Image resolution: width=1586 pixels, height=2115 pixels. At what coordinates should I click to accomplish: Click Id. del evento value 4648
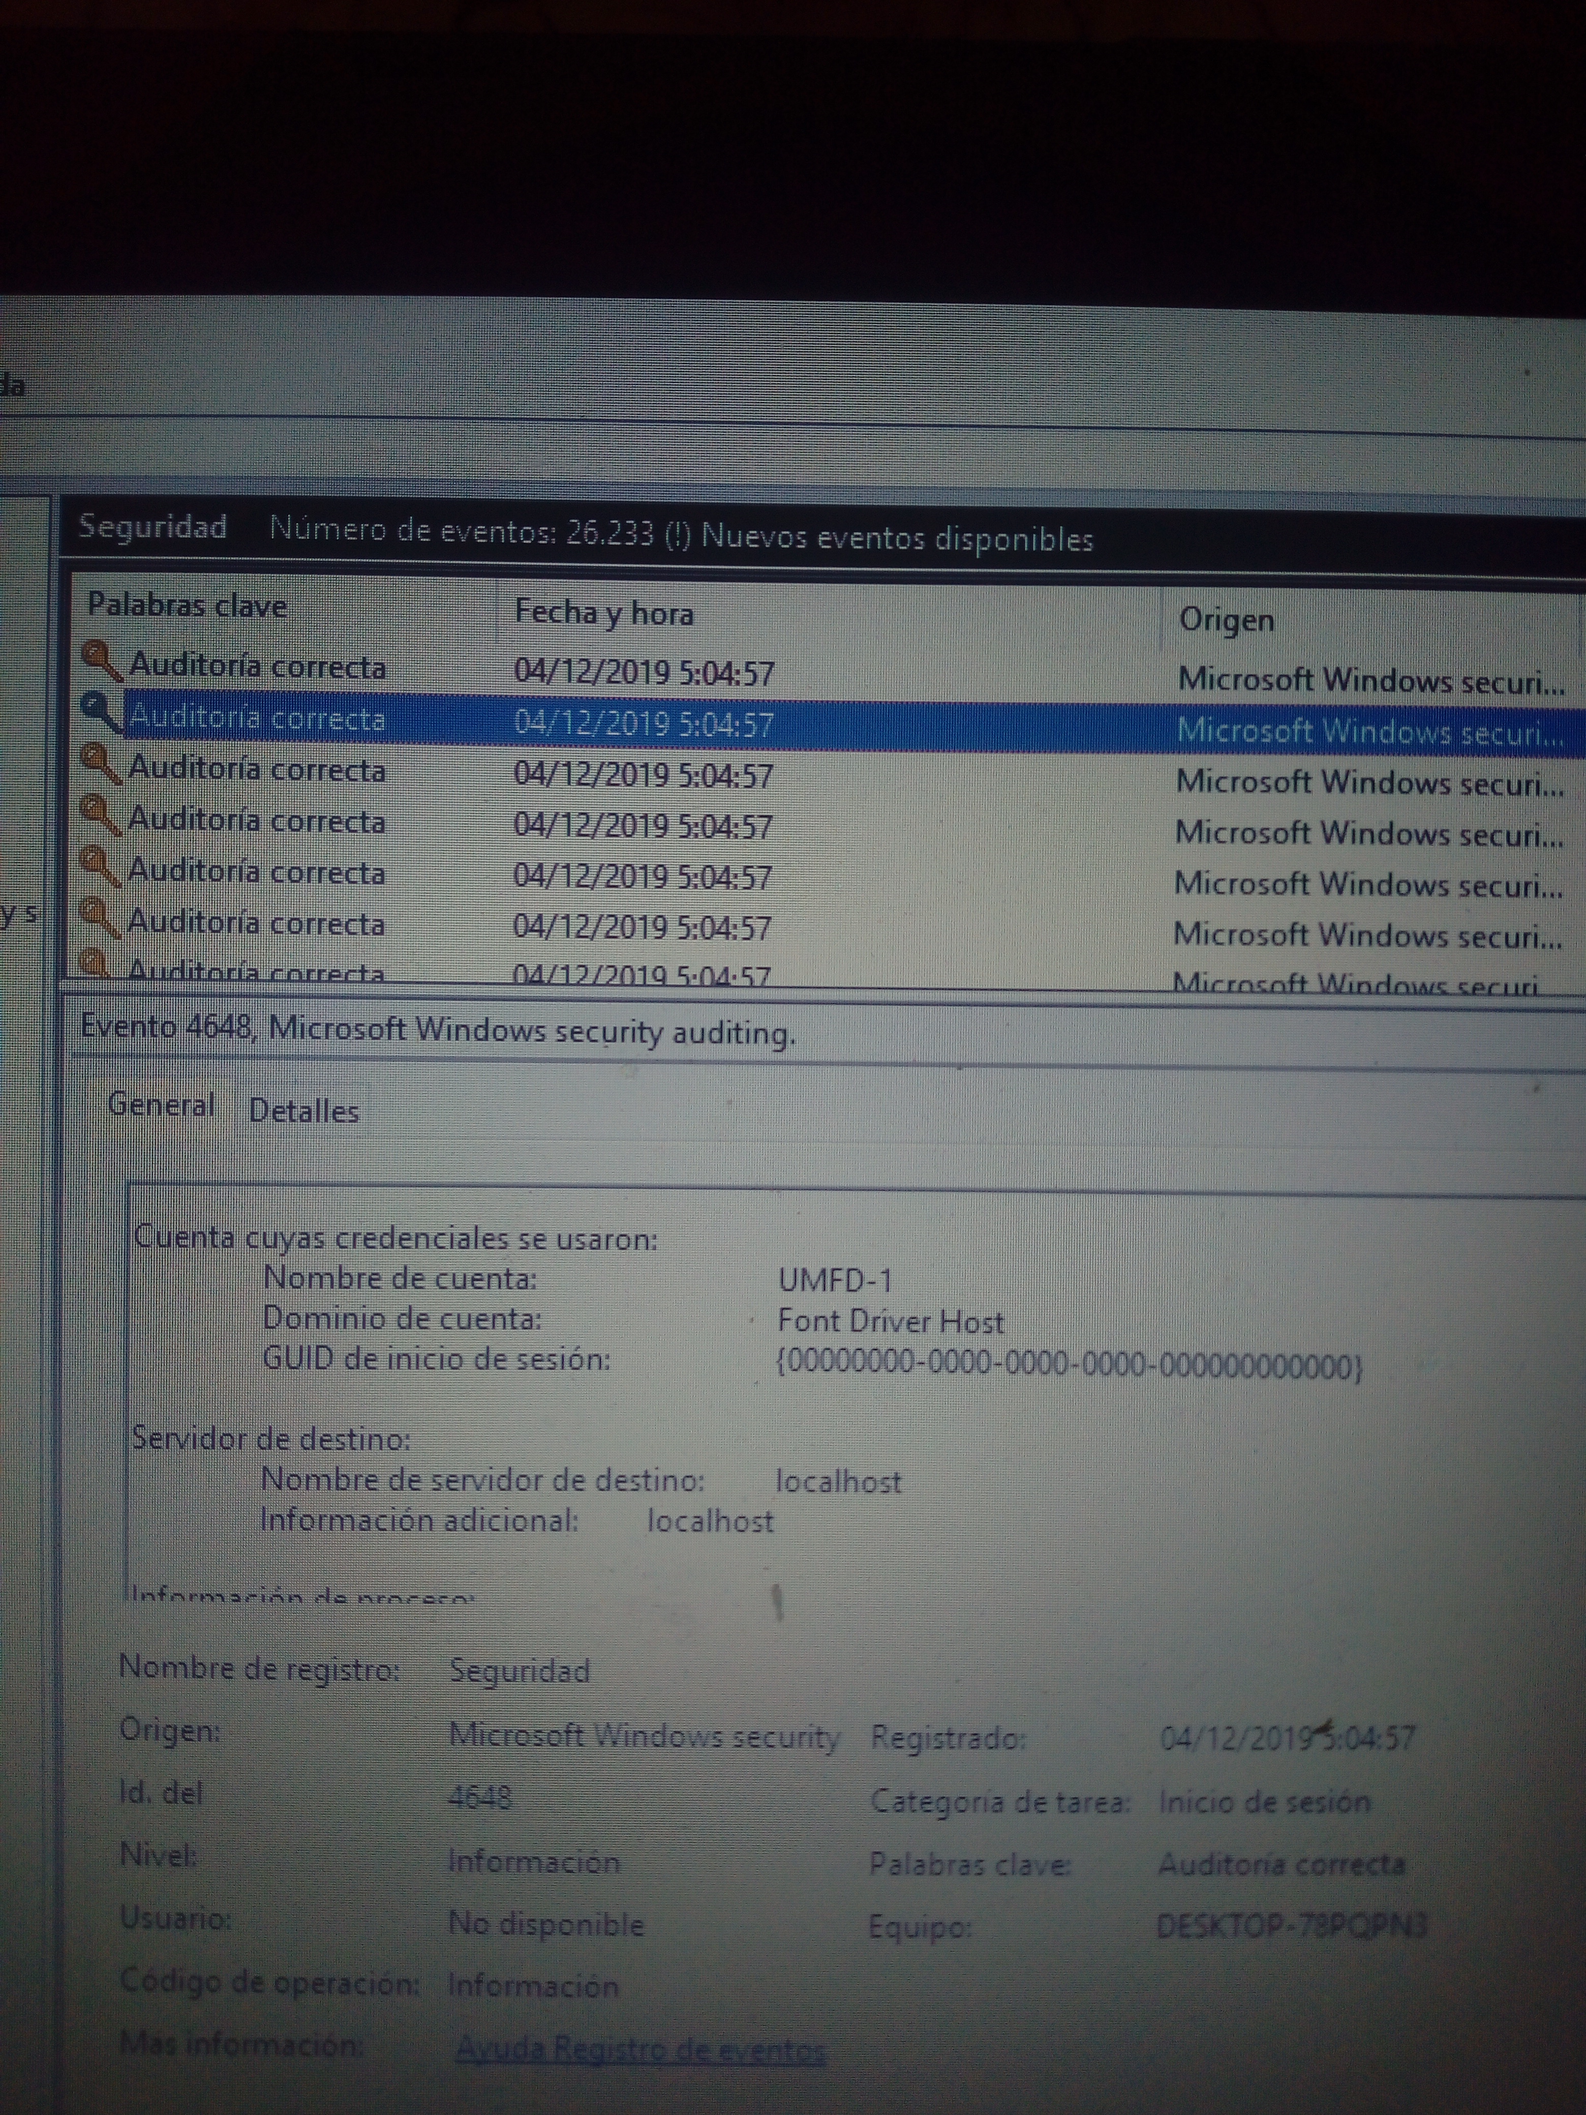tap(480, 1798)
